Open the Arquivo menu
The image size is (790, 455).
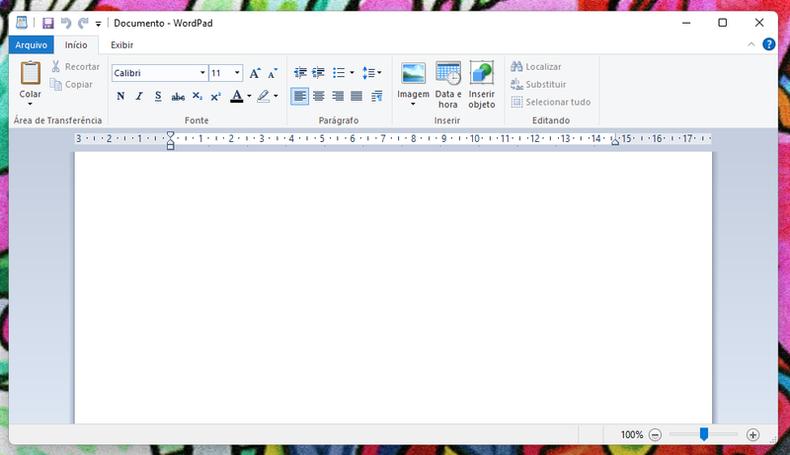[x=32, y=44]
